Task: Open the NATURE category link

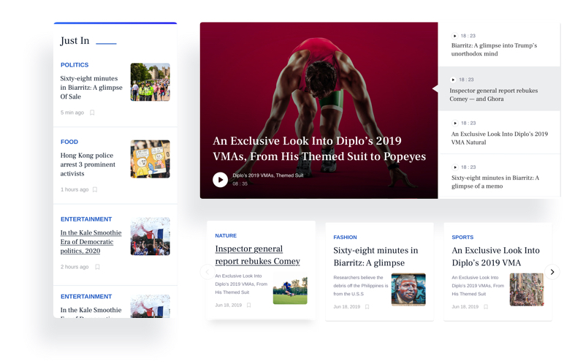Action: tap(226, 236)
